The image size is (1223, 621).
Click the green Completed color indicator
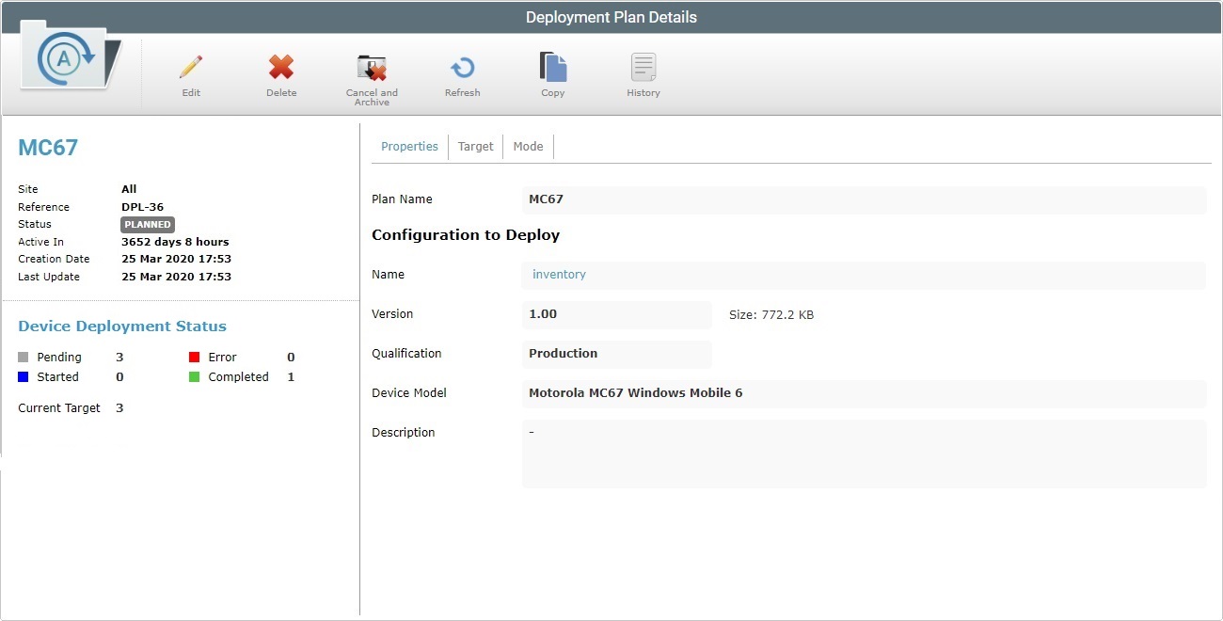193,376
